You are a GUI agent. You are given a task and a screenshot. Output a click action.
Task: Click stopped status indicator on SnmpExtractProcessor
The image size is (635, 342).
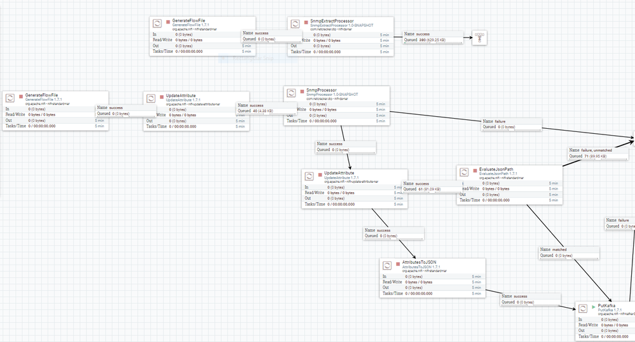point(306,22)
